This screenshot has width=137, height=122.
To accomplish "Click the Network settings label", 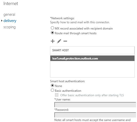I will 62,18.
